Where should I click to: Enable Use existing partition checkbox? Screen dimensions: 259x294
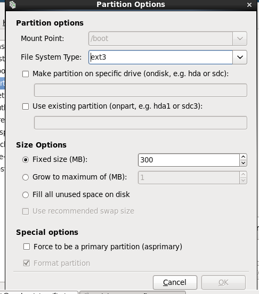coord(26,107)
